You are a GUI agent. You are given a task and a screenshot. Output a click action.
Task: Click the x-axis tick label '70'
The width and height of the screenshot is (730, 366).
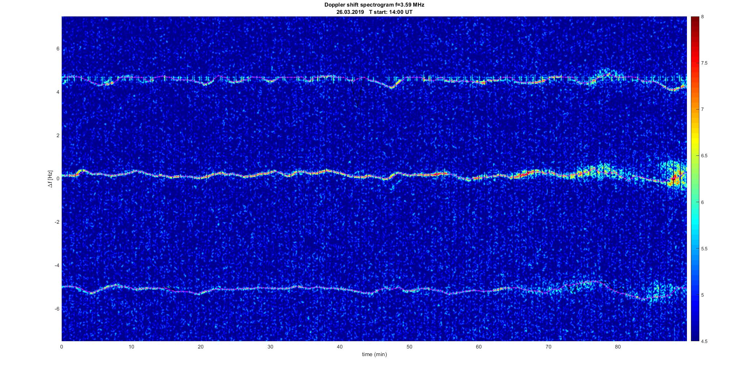548,346
